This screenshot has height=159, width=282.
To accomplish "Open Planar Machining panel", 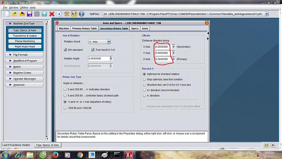I will (x=25, y=41).
